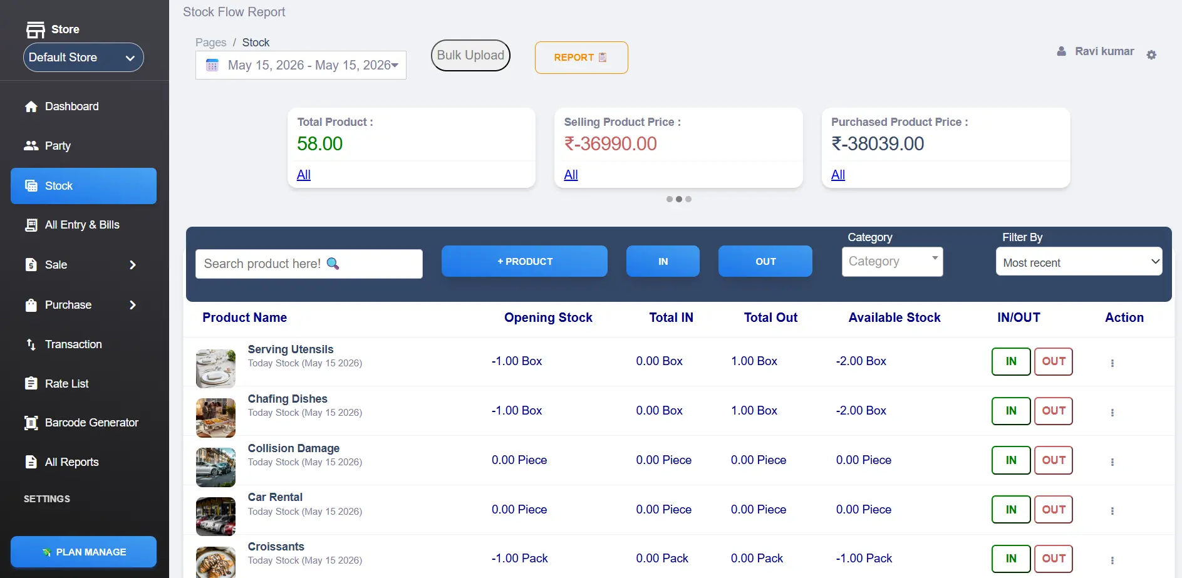
Task: Open the date range picker dropdown
Action: pyautogui.click(x=301, y=65)
